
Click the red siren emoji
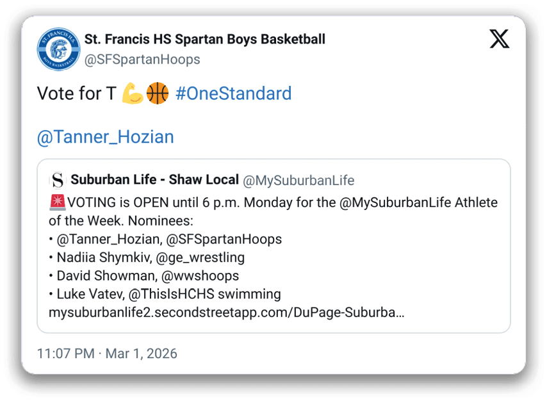click(x=57, y=203)
